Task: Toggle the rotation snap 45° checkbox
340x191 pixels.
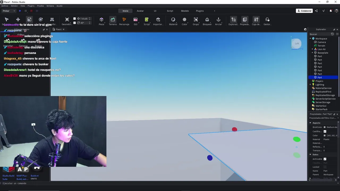Action: coord(75,23)
